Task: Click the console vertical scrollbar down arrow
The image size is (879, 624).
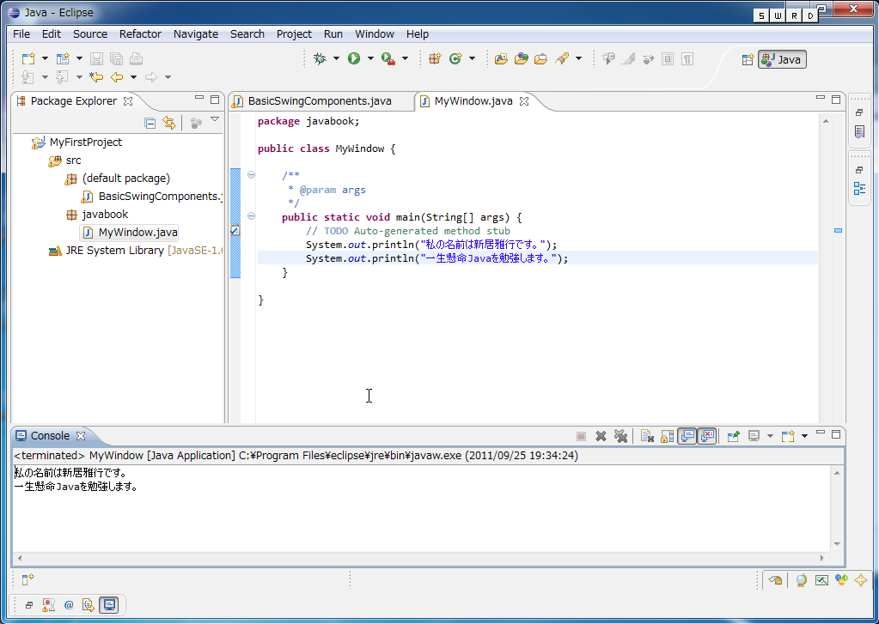Action: [838, 543]
